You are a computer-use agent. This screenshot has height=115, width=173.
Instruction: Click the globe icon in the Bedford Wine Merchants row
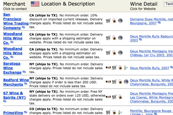point(126,81)
